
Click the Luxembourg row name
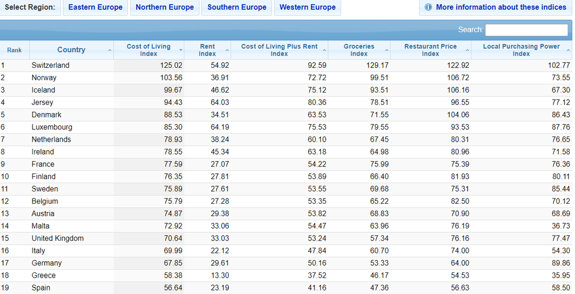pyautogui.click(x=52, y=127)
